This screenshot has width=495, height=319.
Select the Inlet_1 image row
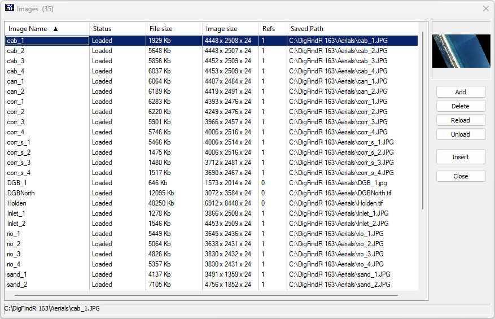point(212,213)
